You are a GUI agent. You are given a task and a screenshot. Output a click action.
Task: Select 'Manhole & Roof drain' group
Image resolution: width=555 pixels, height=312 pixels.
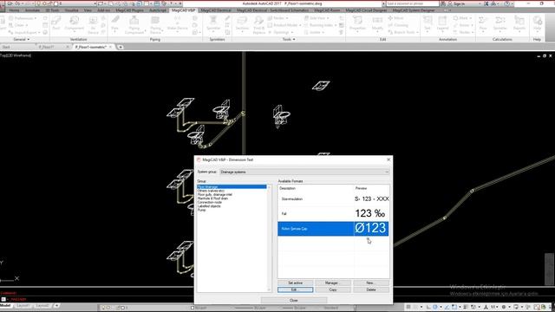[212, 198]
